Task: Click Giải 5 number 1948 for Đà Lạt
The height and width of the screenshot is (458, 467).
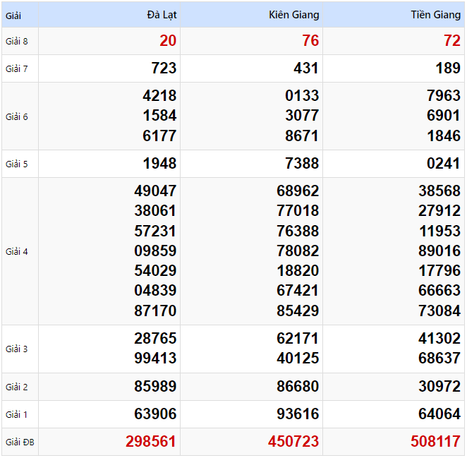Action: 159,164
